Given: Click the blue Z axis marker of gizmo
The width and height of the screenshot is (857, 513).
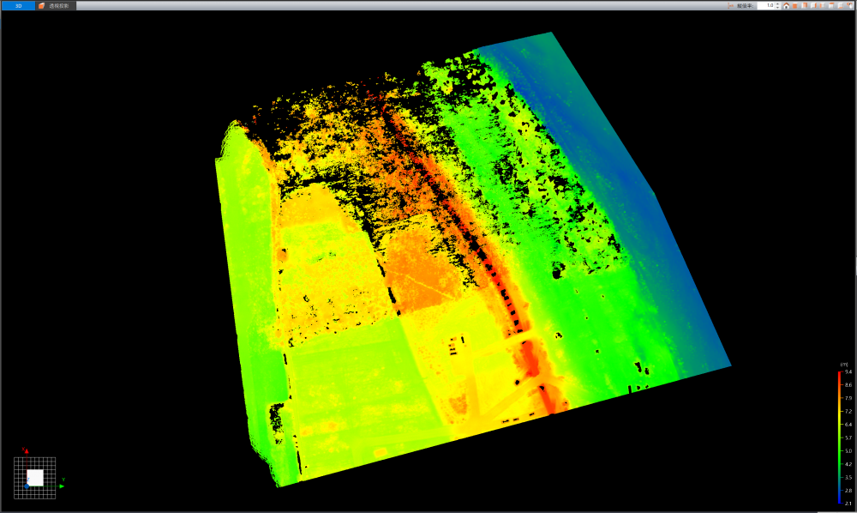Looking at the screenshot, I should point(27,486).
